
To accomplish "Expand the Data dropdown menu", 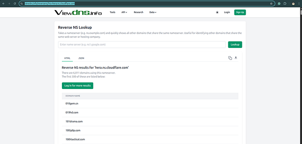I will tap(153, 12).
